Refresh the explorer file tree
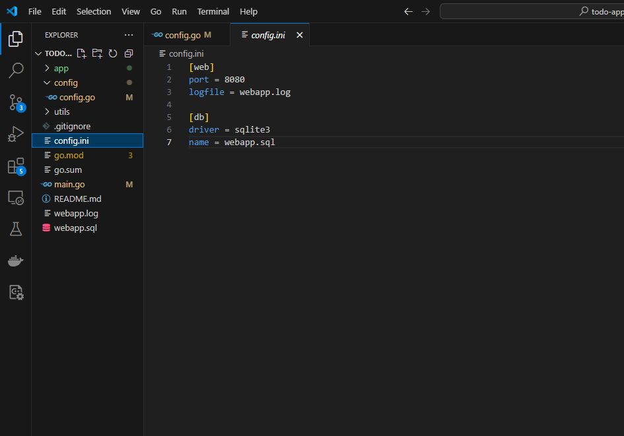Image resolution: width=624 pixels, height=436 pixels. (113, 53)
